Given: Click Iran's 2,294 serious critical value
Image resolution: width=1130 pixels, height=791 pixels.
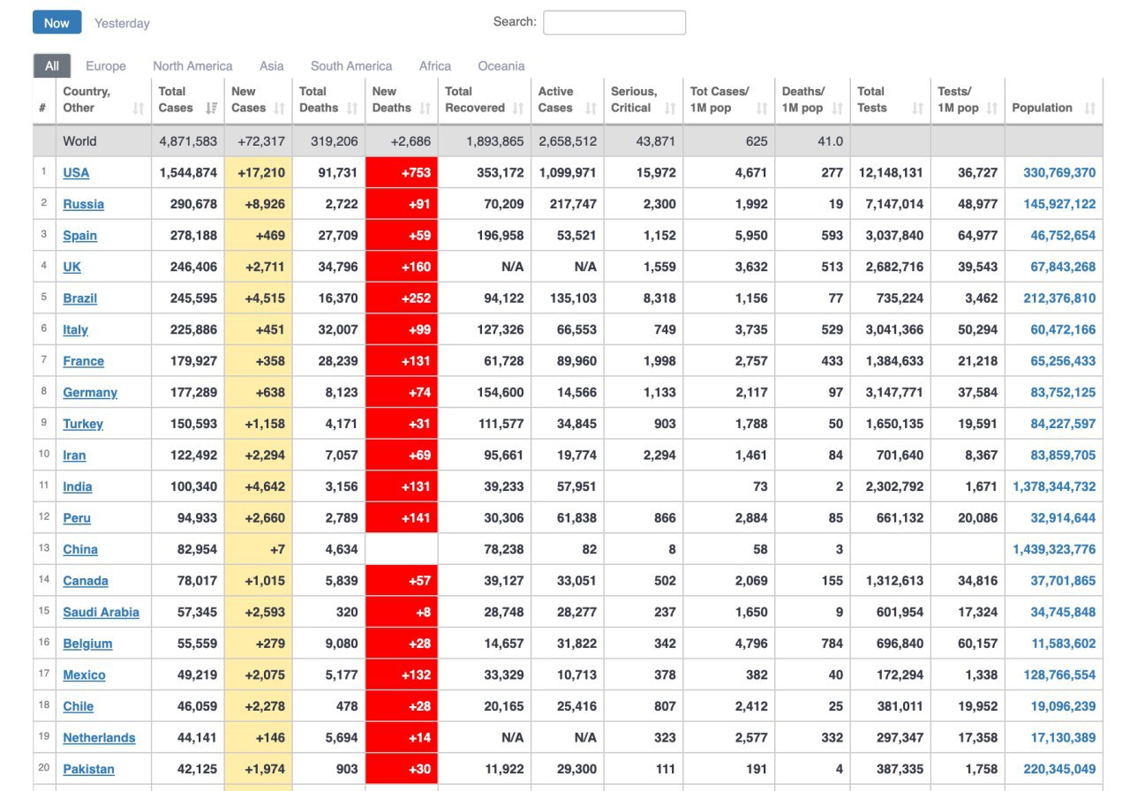Looking at the screenshot, I should point(659,455).
